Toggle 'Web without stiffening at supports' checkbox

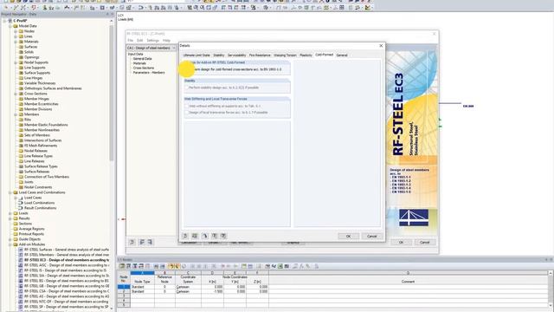tap(187, 106)
